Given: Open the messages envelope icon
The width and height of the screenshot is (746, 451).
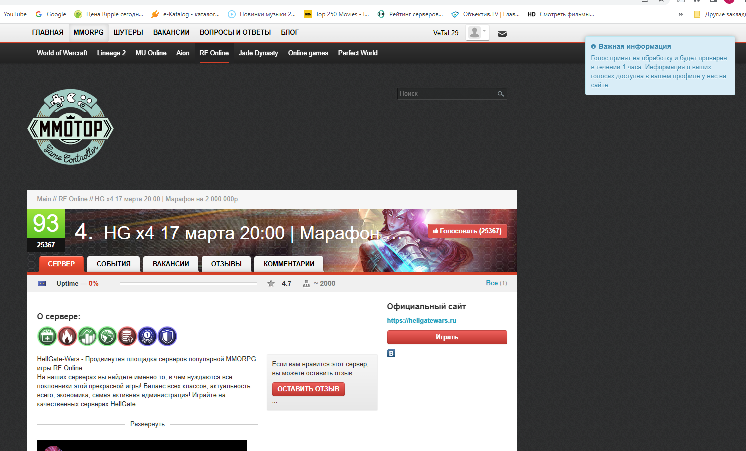Looking at the screenshot, I should (502, 34).
